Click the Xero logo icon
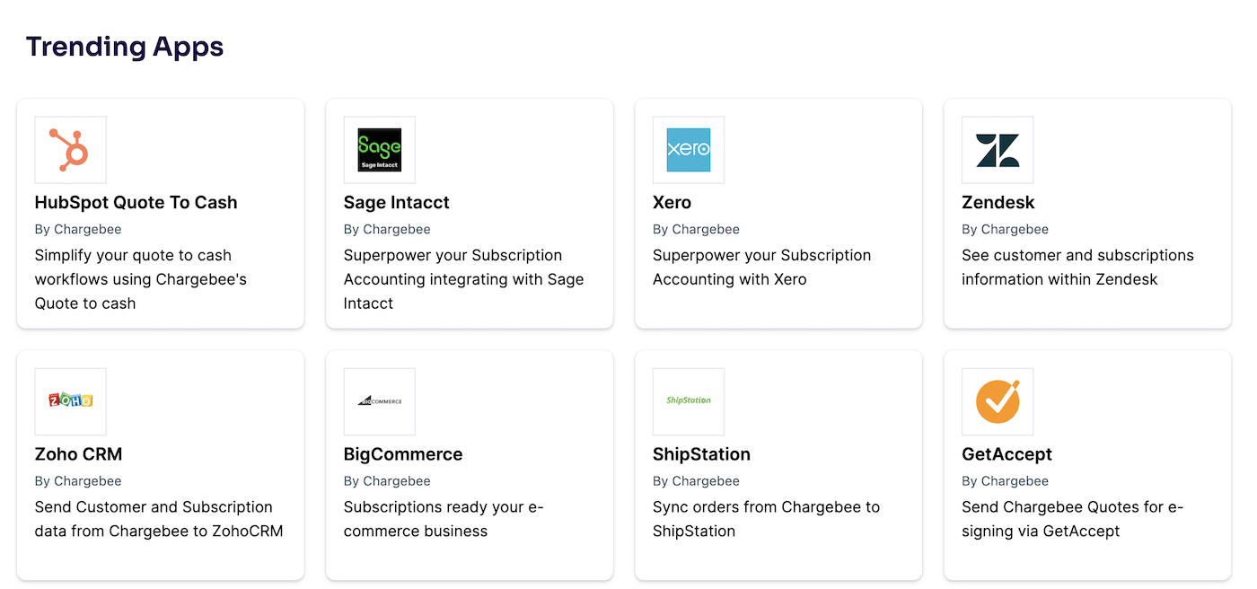 pyautogui.click(x=688, y=149)
